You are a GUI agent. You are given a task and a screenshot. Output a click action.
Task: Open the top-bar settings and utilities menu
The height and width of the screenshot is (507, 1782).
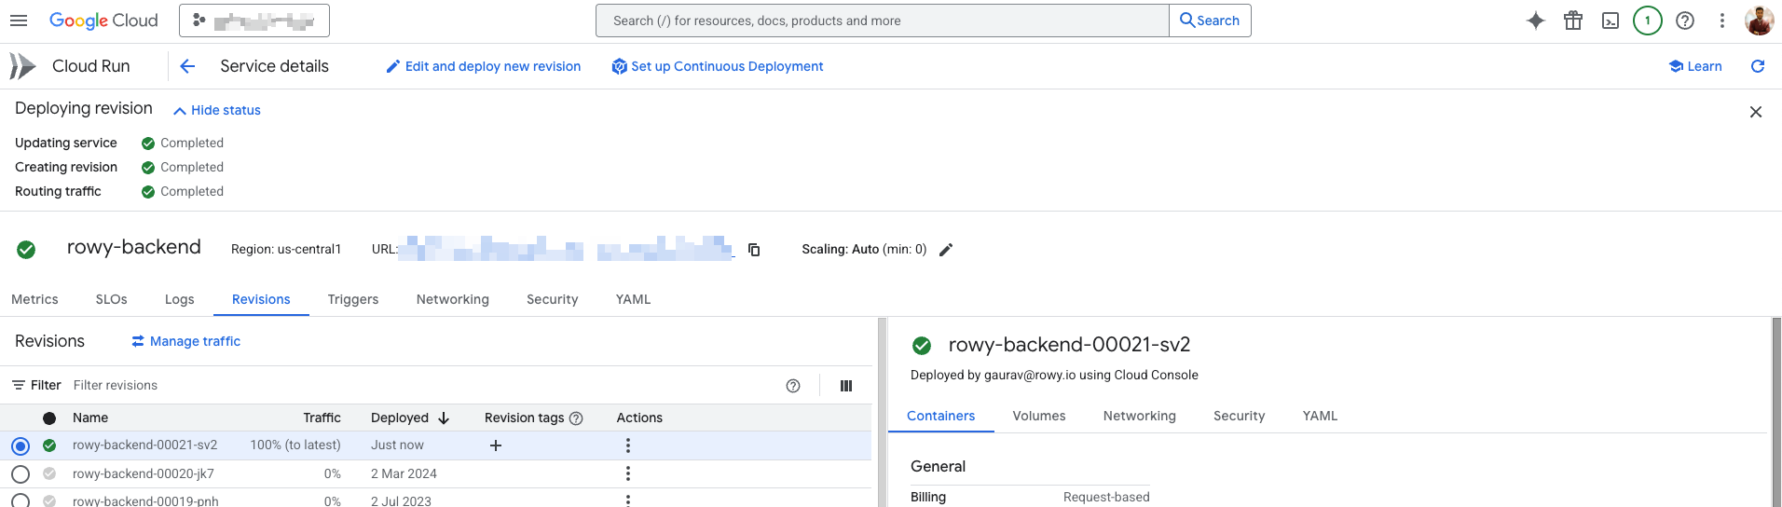pos(1722,21)
